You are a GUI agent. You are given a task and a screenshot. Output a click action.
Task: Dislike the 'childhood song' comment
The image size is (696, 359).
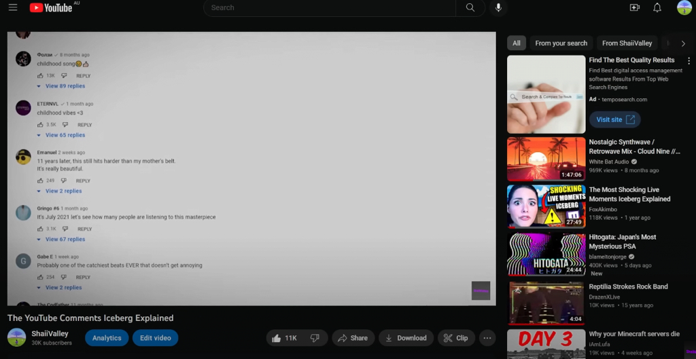[64, 76]
